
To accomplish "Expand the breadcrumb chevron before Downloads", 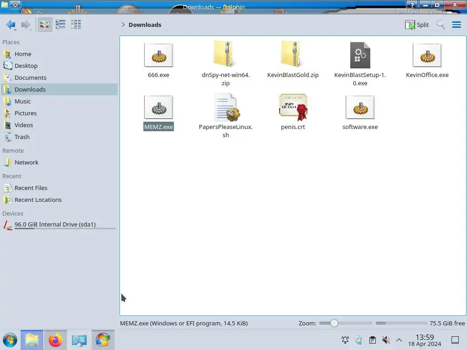I will click(123, 25).
